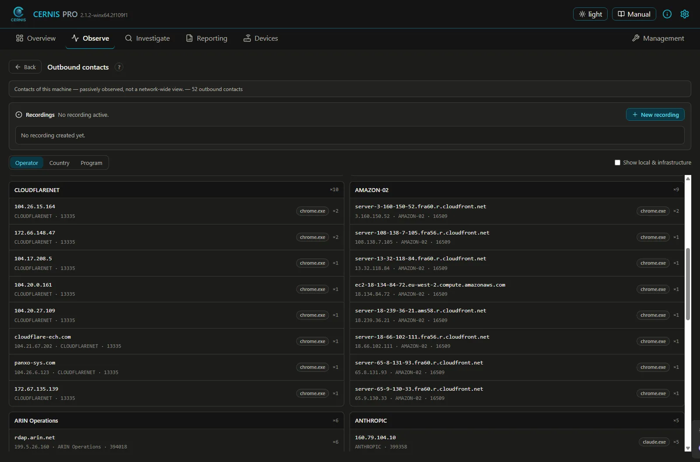Go Back from Outbound contacts
The width and height of the screenshot is (700, 462).
pos(25,67)
